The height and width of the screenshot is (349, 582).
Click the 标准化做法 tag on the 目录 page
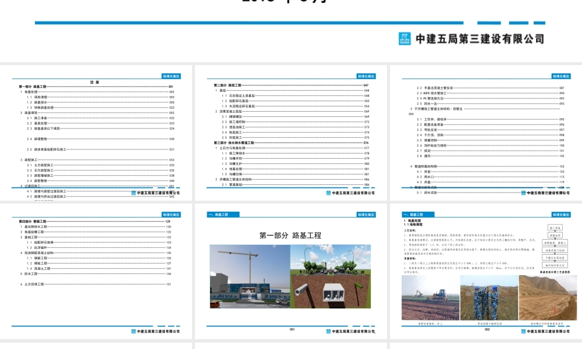(x=171, y=76)
